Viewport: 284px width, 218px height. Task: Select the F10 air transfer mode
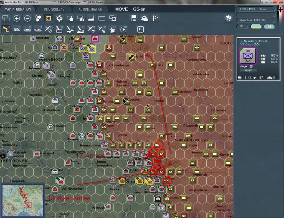click(102, 29)
